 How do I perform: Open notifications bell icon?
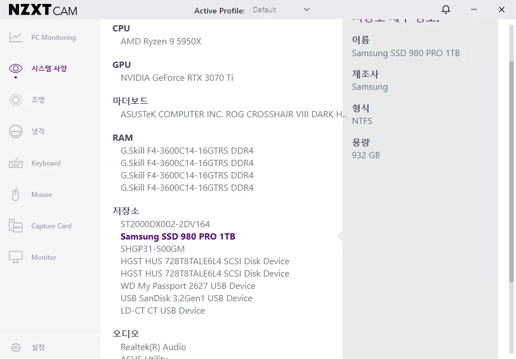coord(446,9)
